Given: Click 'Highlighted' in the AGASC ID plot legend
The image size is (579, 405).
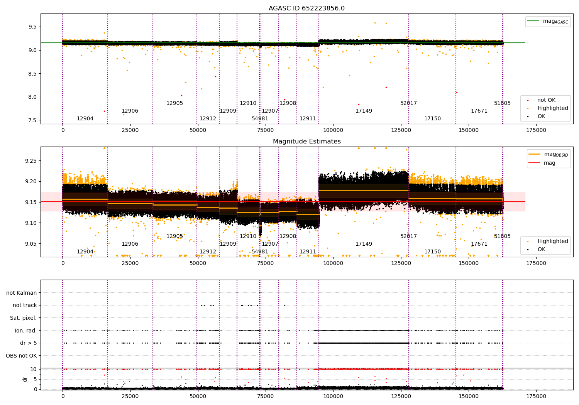Looking at the screenshot, I should point(553,108).
